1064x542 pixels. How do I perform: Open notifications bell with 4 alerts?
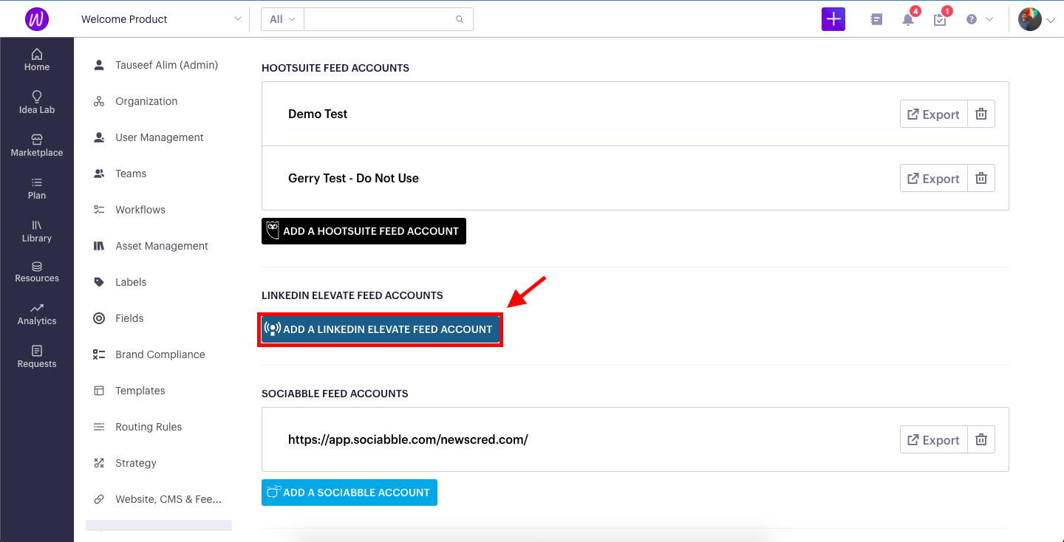908,20
